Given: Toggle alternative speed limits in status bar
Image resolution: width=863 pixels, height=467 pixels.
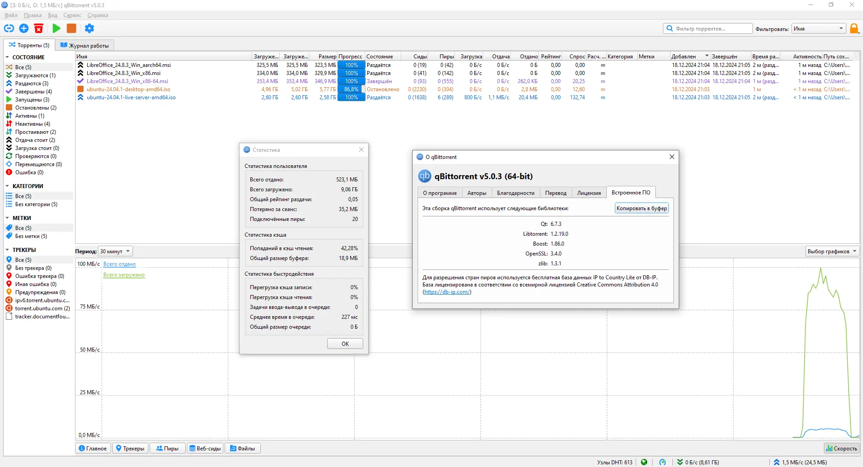Looking at the screenshot, I should click(x=663, y=462).
